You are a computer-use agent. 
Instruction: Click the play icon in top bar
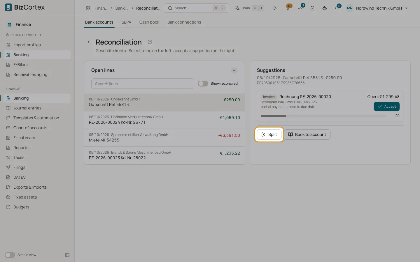275,8
